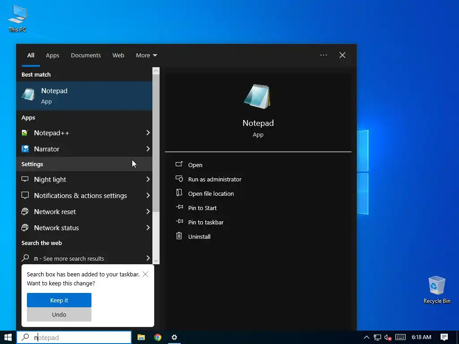Click the taskbar search input box
Viewport: 459px width, 344px height.
[74, 337]
